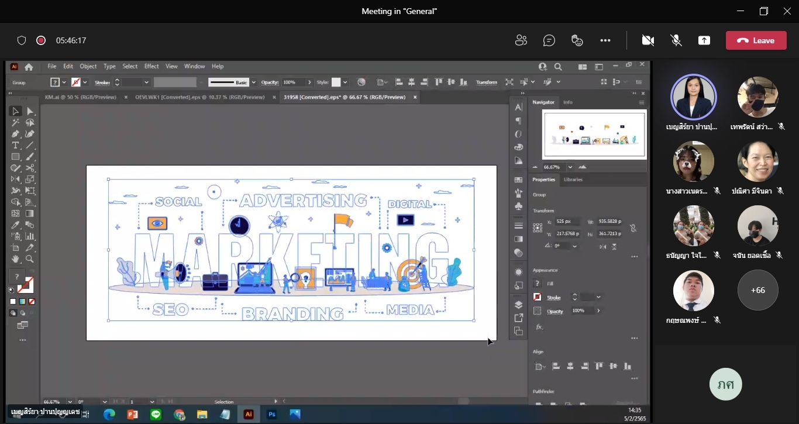
Task: Flip selection horizontally in Transform section
Action: [603, 246]
